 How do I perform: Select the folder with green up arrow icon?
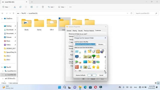click(x=98, y=56)
